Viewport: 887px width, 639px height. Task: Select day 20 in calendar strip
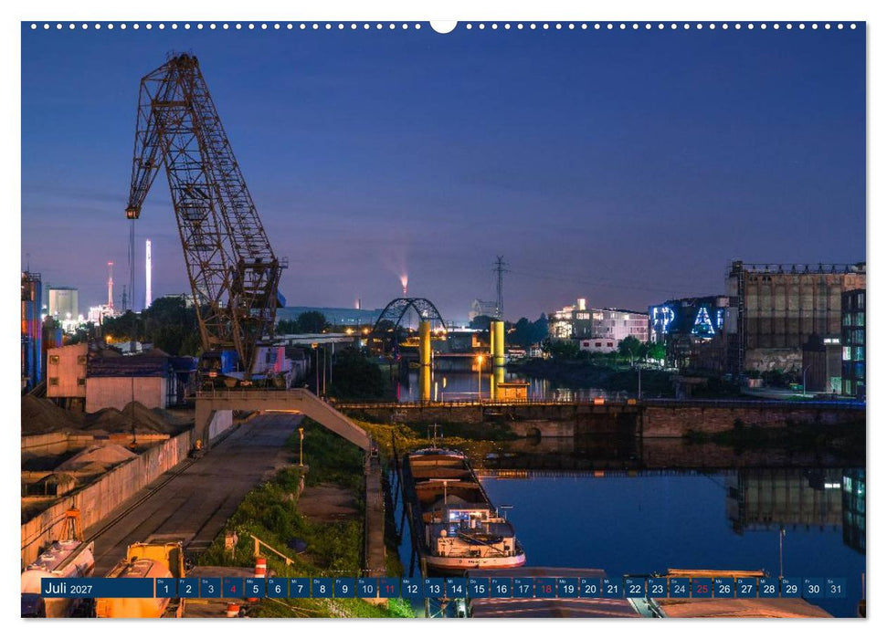591,588
